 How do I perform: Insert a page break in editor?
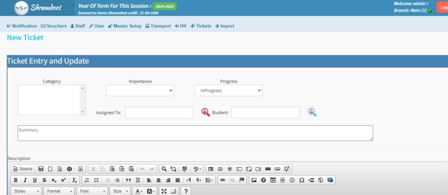(311, 180)
